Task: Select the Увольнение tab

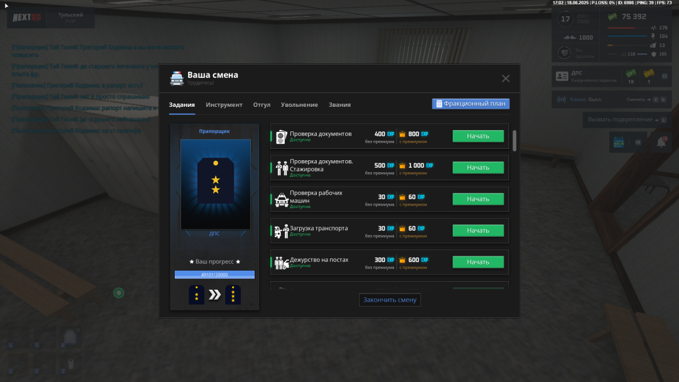Action: [x=299, y=105]
